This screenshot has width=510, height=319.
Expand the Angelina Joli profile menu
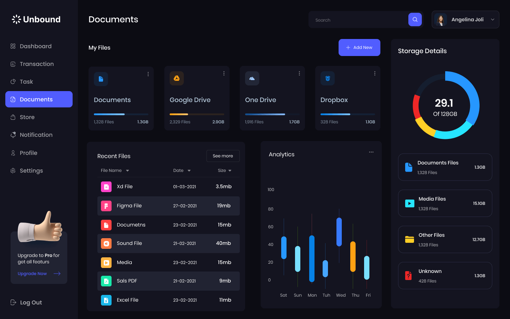[x=492, y=19]
